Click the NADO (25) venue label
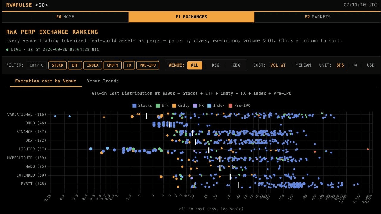This screenshot has width=381, height=214. coord(36,166)
